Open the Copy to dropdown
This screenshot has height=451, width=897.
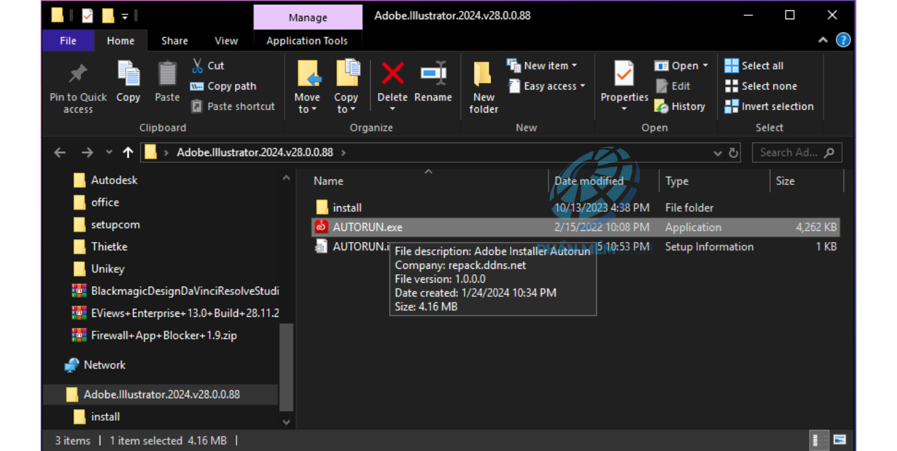pos(346,85)
